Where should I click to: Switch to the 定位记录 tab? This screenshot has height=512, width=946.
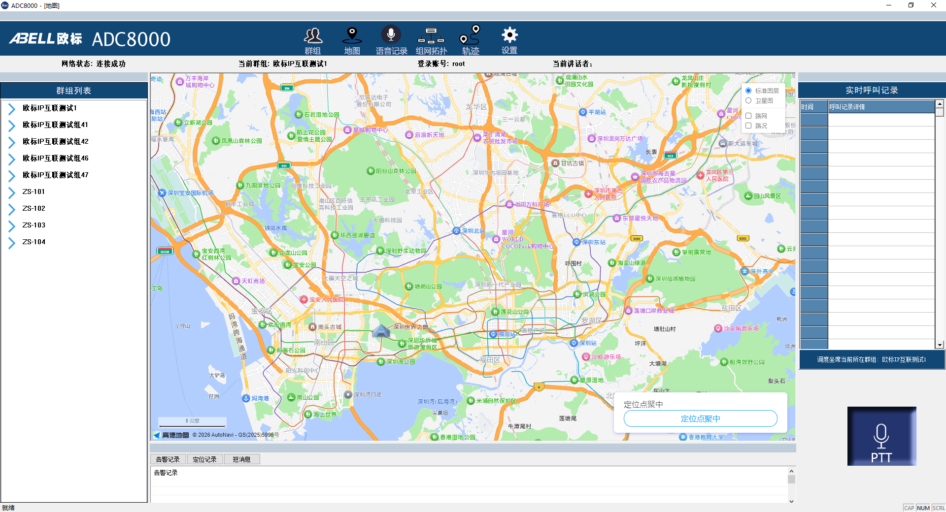[205, 459]
